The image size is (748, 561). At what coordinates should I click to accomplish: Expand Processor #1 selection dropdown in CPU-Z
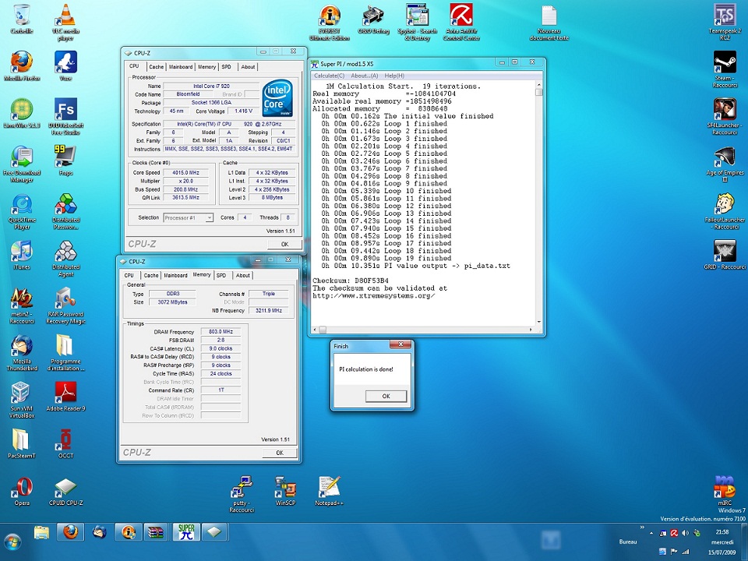(209, 217)
